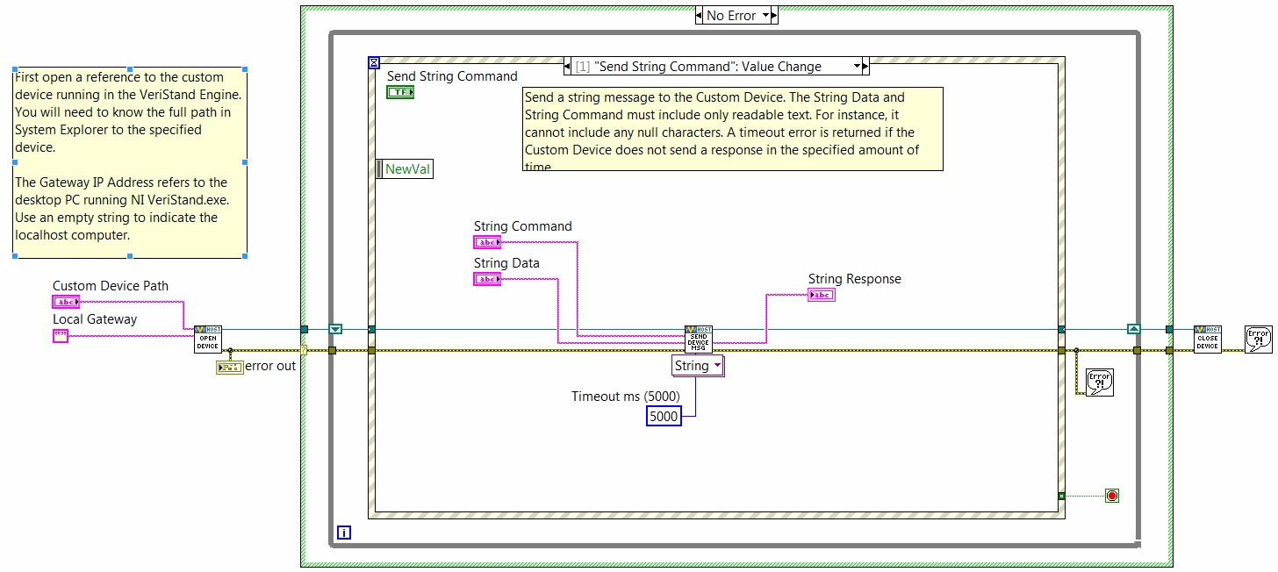
Task: Select the String Command control terminal
Action: 487,242
